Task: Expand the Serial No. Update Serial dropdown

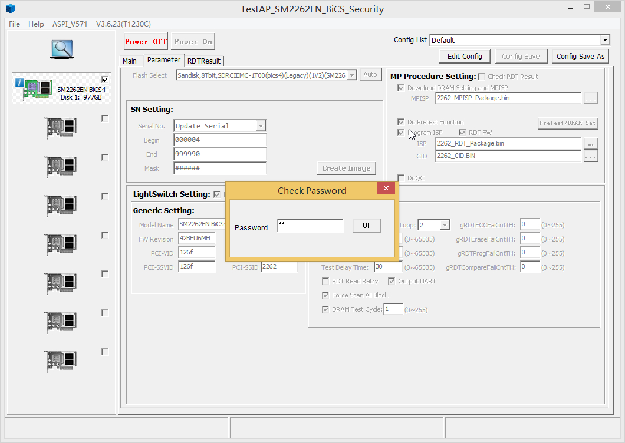Action: coord(261,126)
